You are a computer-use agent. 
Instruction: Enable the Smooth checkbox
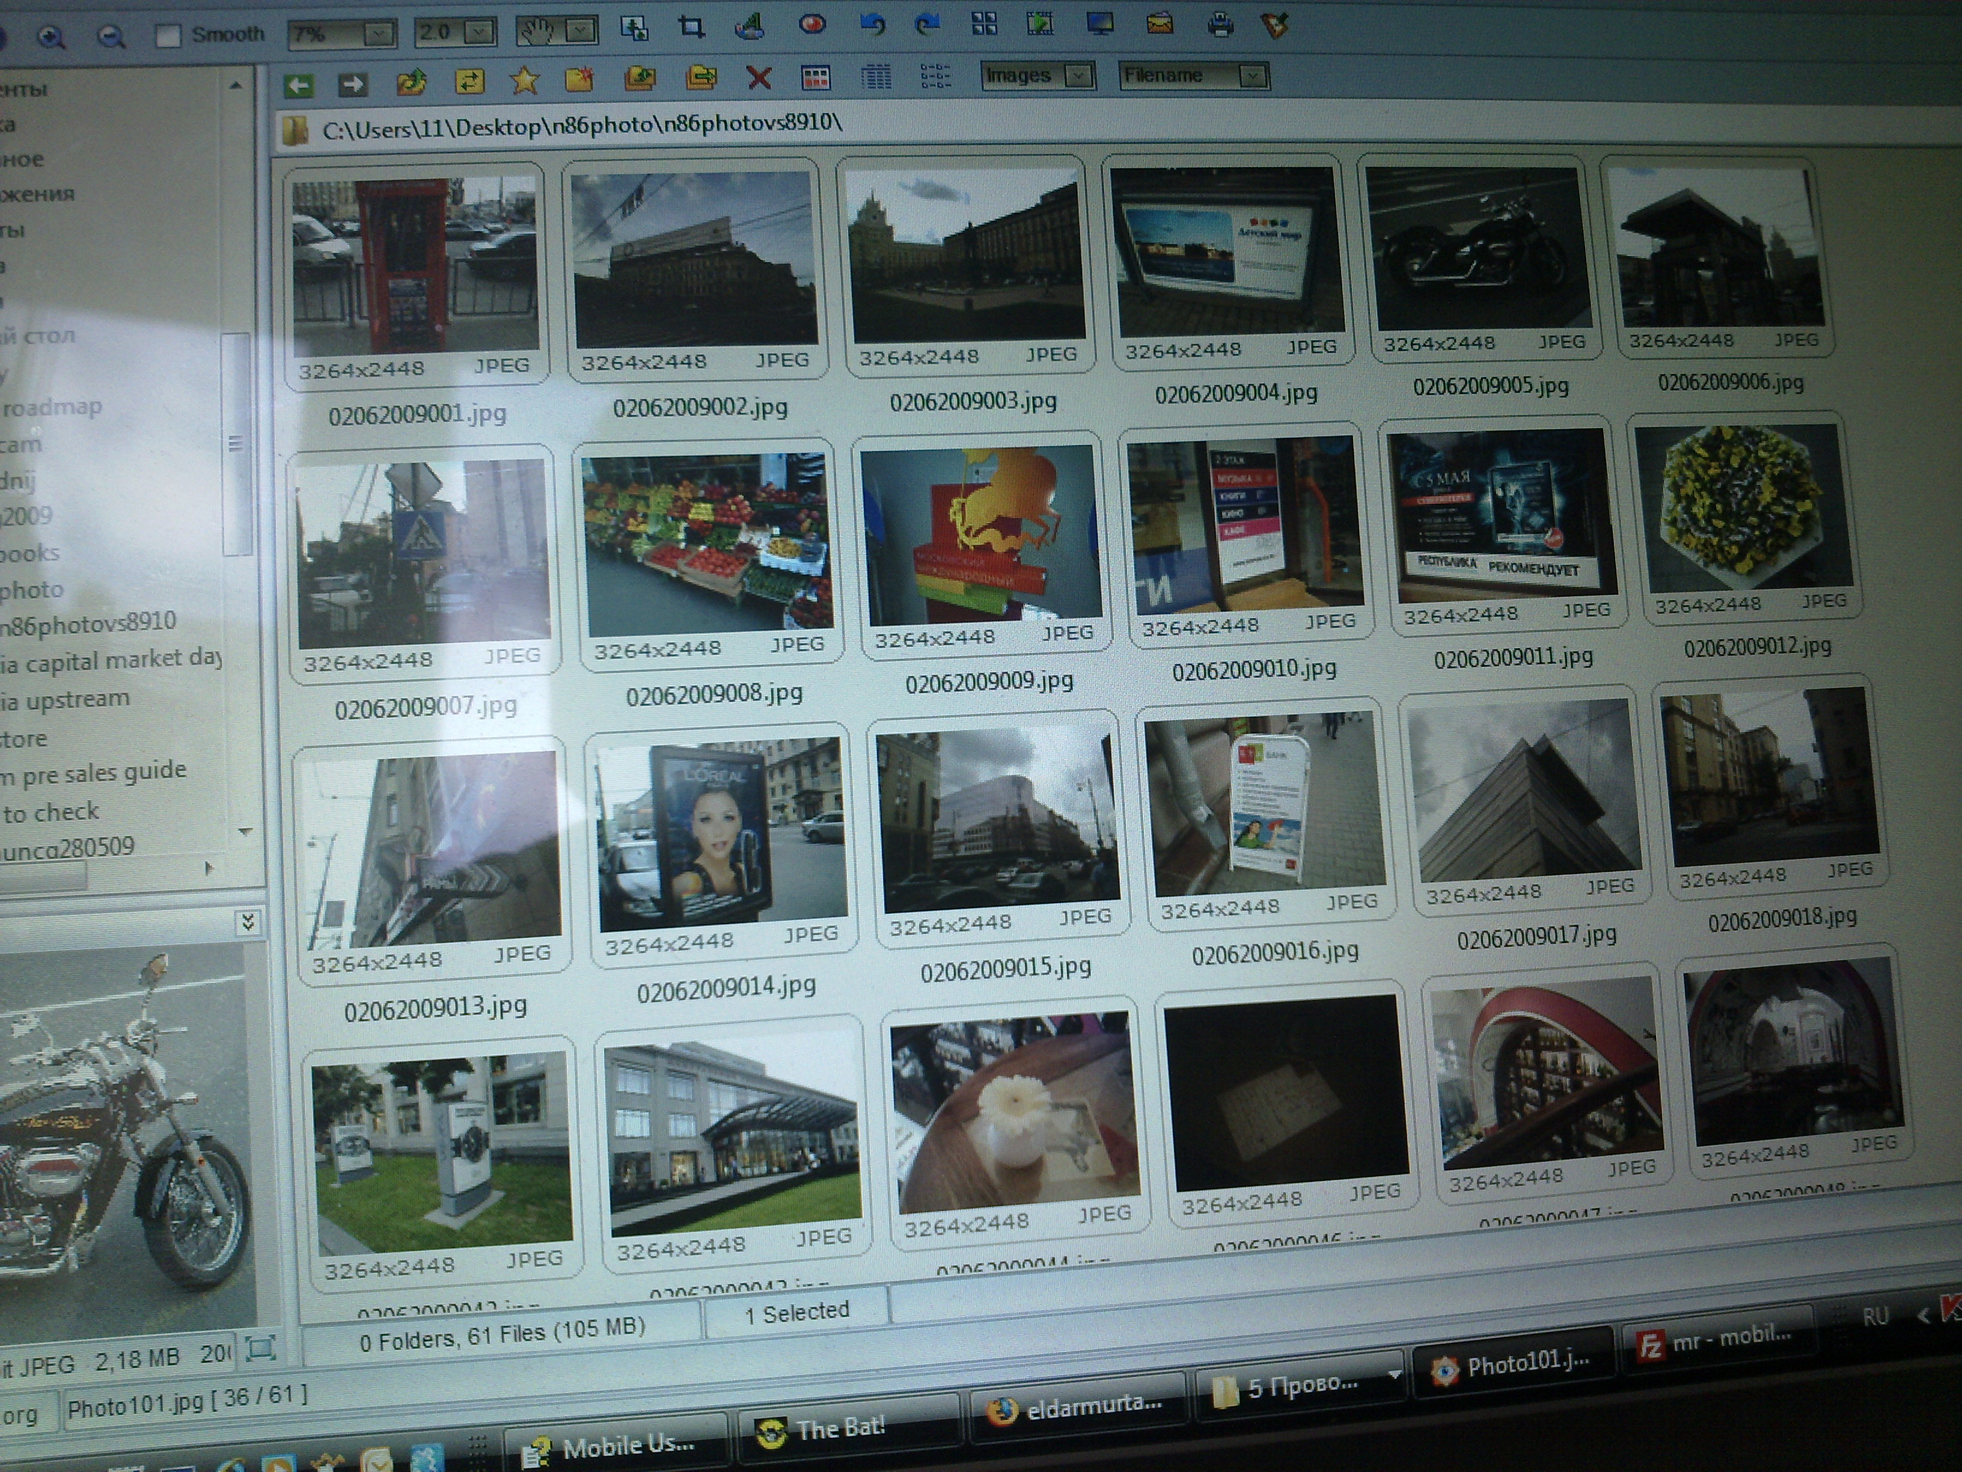168,35
